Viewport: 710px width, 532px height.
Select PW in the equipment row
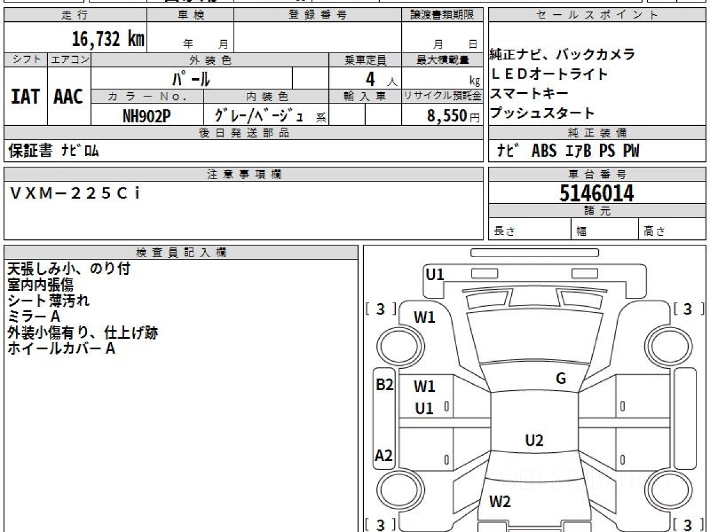[x=631, y=151]
